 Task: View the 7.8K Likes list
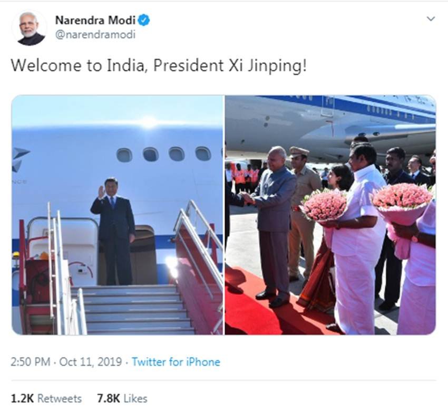click(122, 399)
